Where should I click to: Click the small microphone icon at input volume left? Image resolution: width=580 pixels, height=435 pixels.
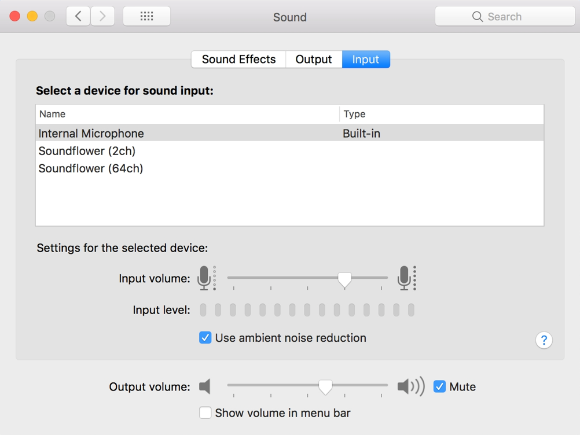[x=204, y=278]
